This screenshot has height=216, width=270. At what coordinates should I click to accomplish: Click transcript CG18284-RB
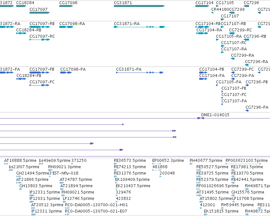coord(21,33)
